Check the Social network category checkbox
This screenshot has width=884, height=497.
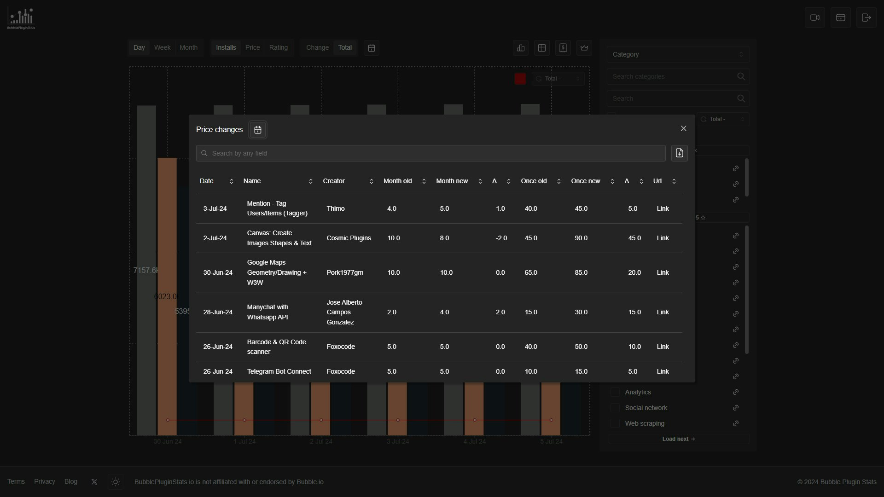(615, 408)
